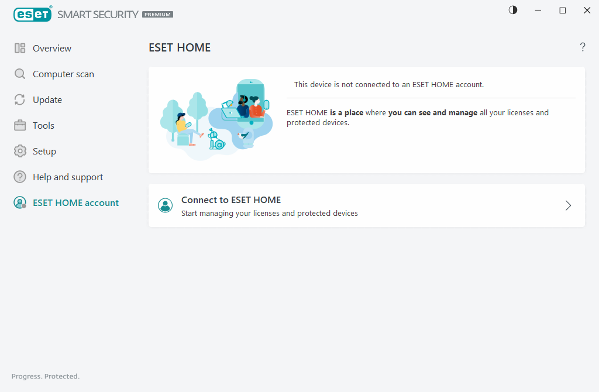Click Connect to ESET HOME title
The width and height of the screenshot is (599, 392).
pyautogui.click(x=231, y=200)
